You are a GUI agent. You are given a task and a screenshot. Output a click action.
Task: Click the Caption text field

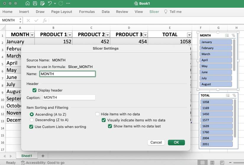tap(69, 97)
